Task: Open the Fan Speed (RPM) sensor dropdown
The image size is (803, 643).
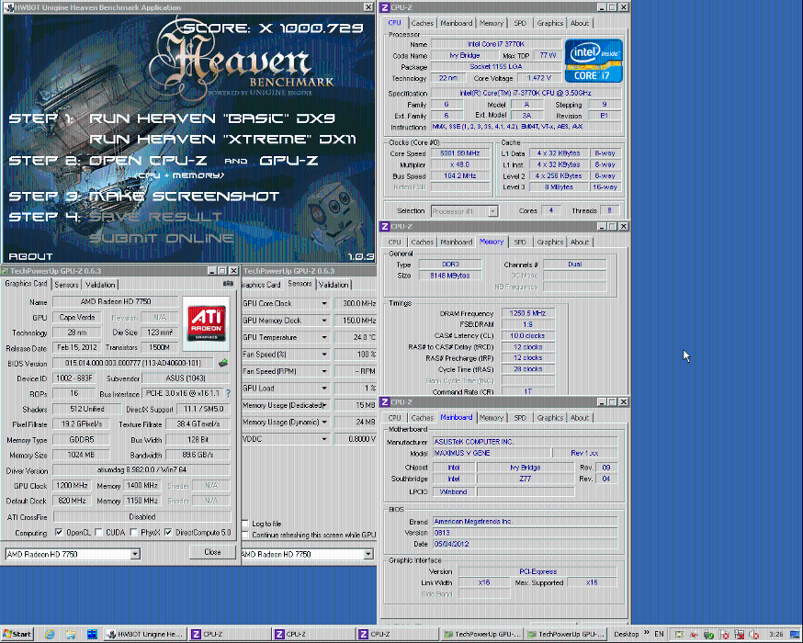Action: click(324, 371)
